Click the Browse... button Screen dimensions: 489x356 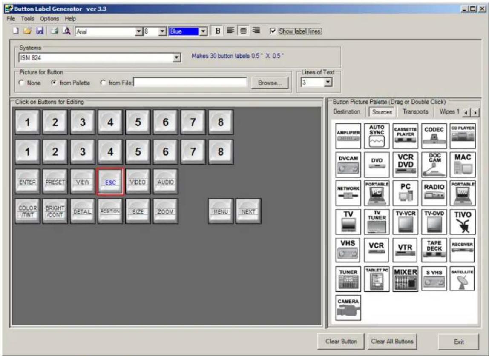(270, 83)
